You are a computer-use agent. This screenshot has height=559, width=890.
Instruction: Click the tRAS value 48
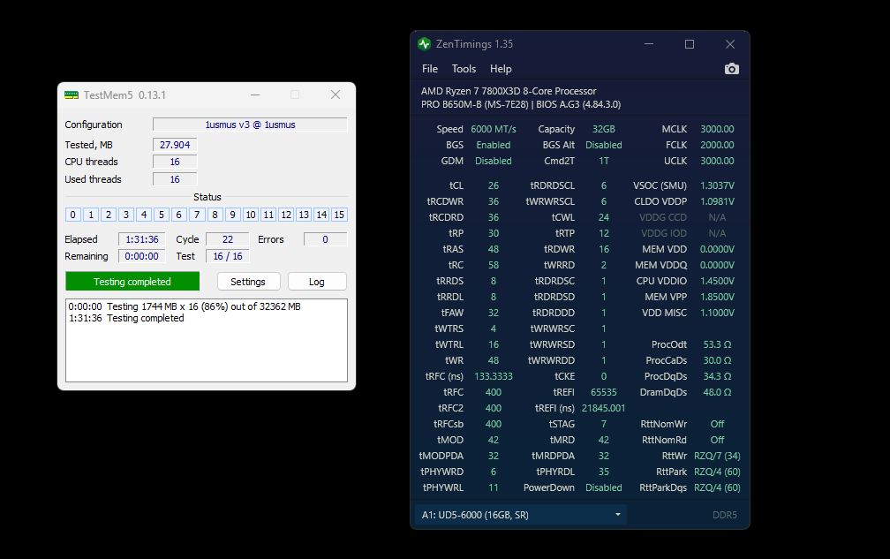pyautogui.click(x=494, y=249)
